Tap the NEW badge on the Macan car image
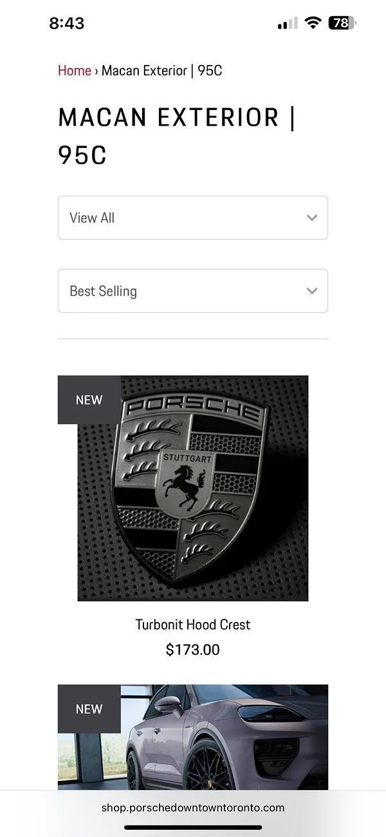The width and height of the screenshot is (386, 837). tap(89, 709)
